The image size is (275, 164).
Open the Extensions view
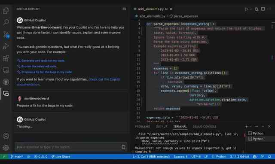pyautogui.click(x=6, y=58)
